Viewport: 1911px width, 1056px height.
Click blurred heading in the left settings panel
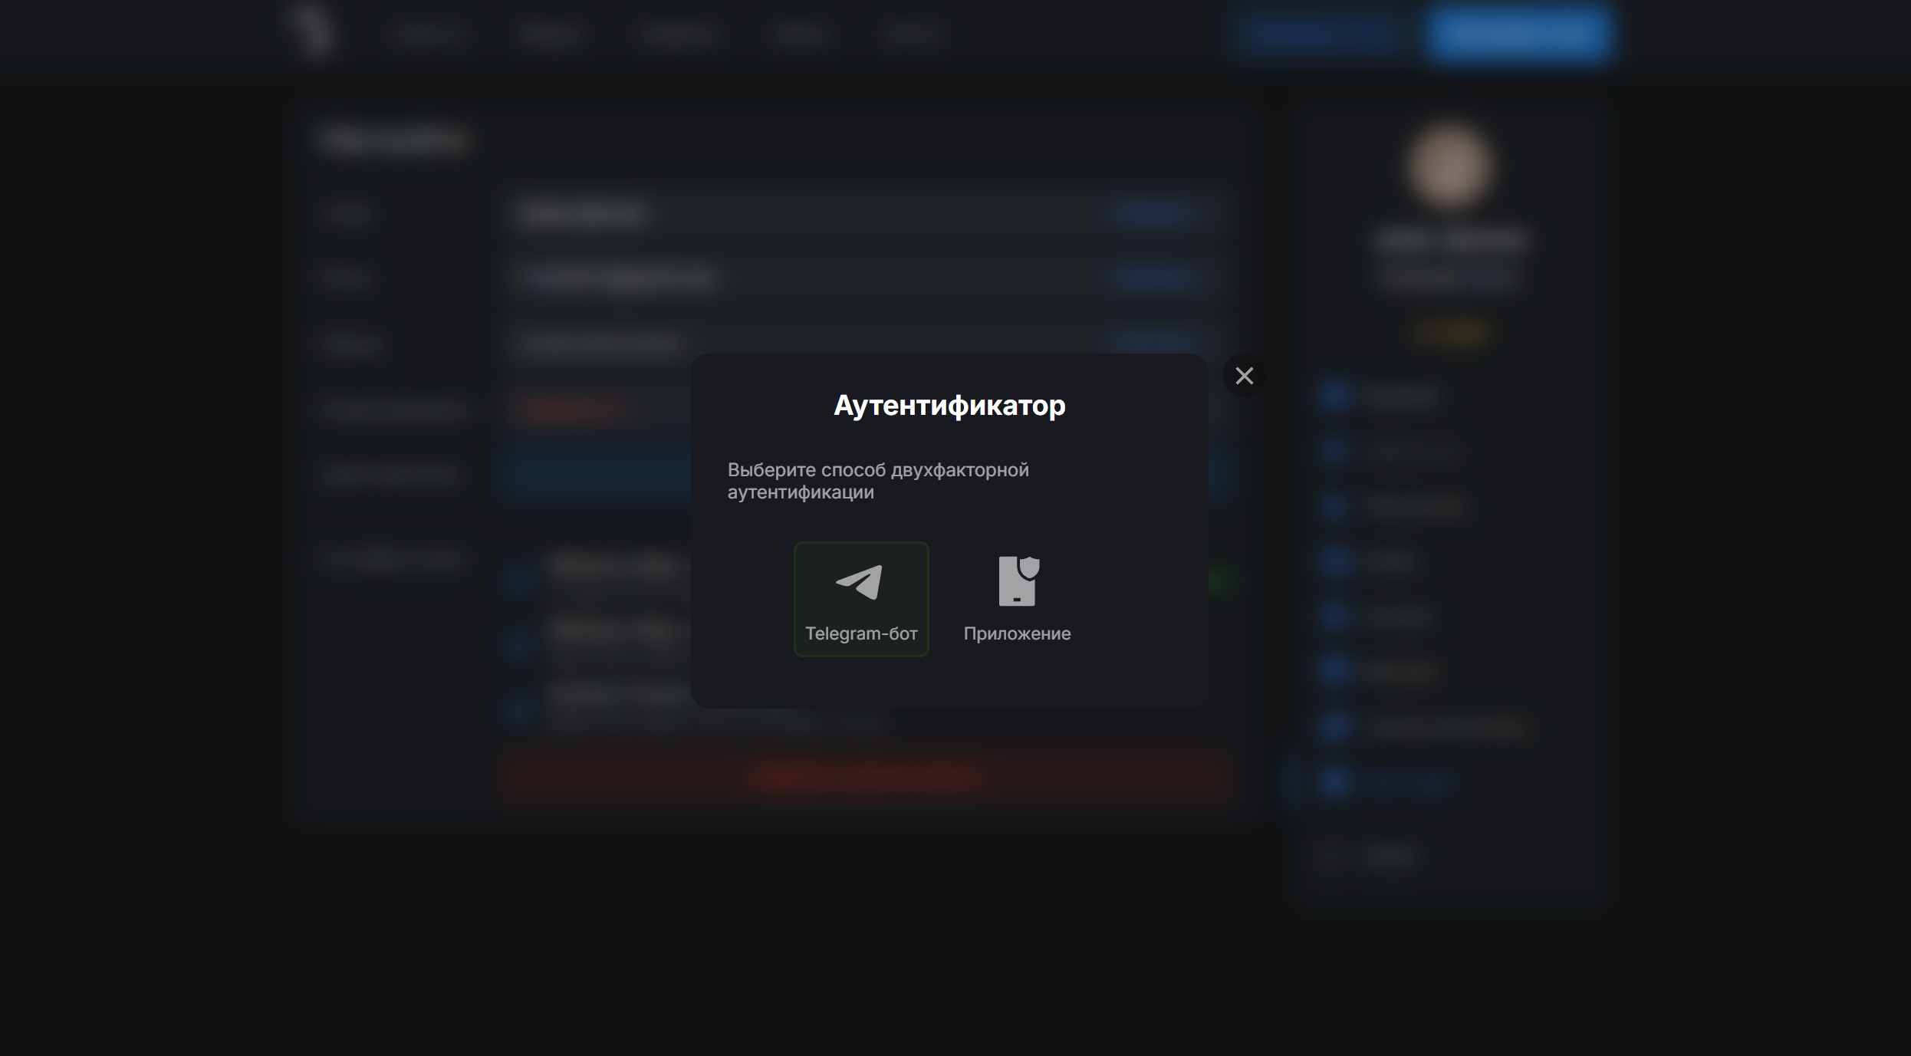[394, 140]
